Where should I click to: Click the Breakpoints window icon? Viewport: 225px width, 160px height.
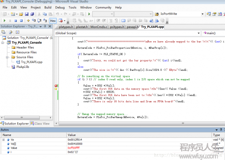(x=60, y=21)
